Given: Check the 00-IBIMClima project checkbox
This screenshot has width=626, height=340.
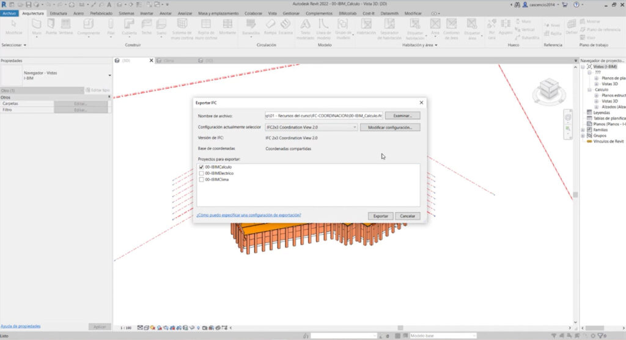Looking at the screenshot, I should click(202, 179).
